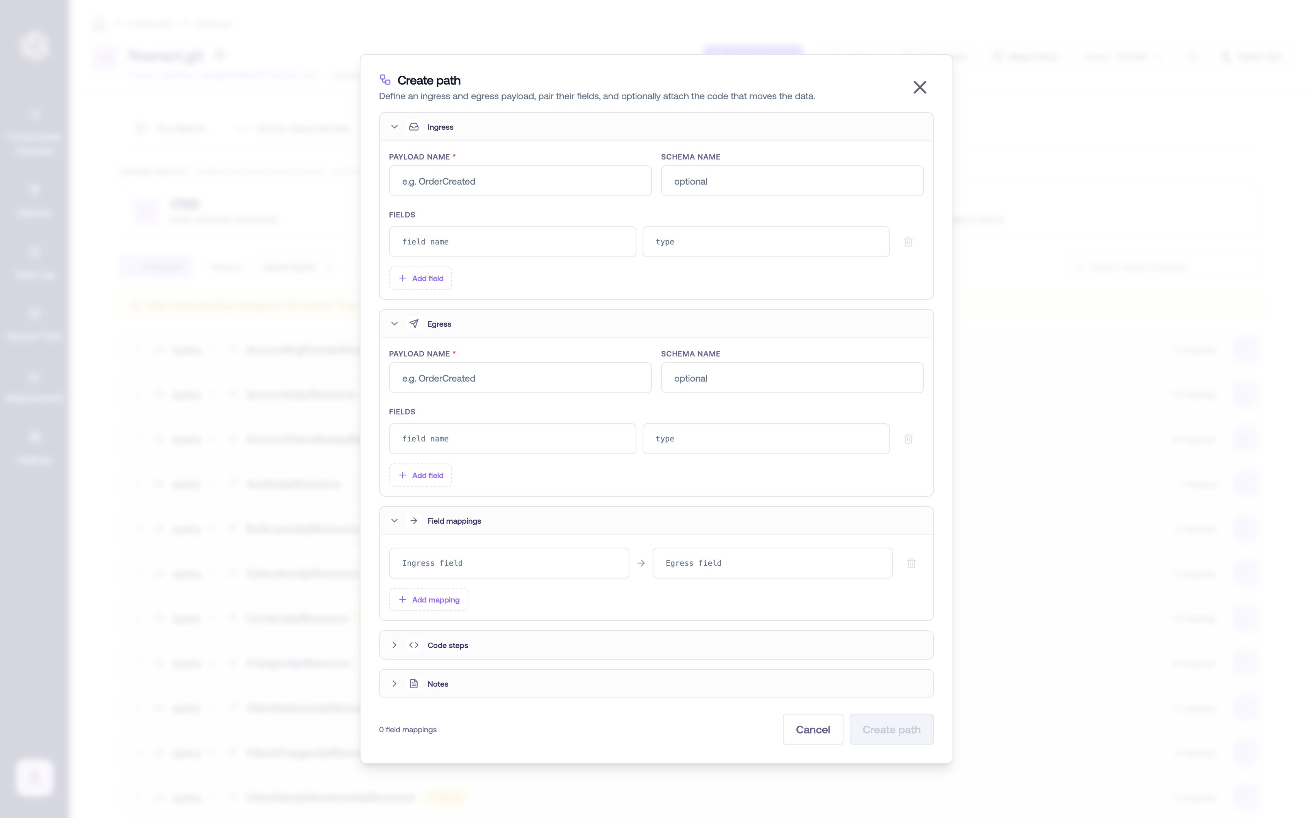Image resolution: width=1313 pixels, height=818 pixels.
Task: Focus the Ingress field name input
Action: 512,242
